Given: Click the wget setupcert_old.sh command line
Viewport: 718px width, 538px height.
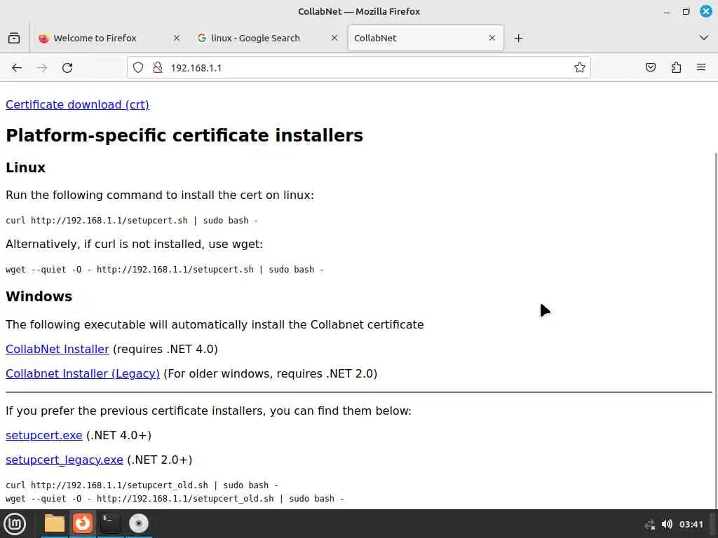Looking at the screenshot, I should tap(175, 499).
